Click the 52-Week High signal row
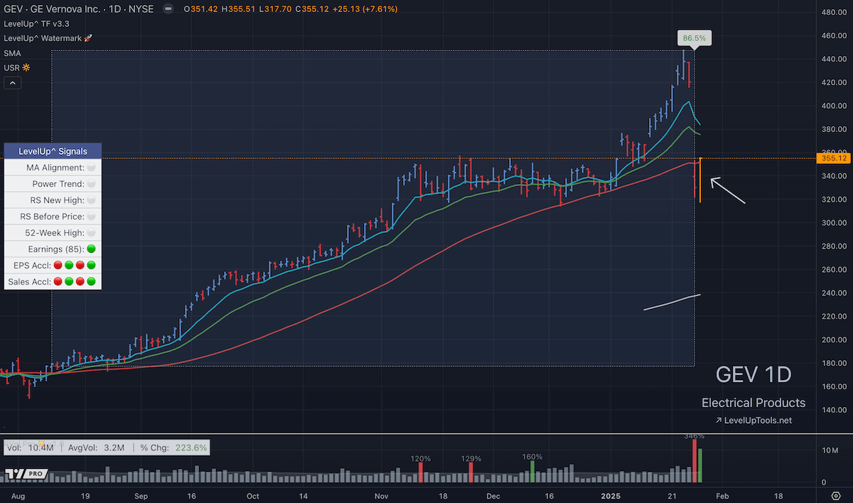Screen dimensions: 853x503 [x=53, y=232]
